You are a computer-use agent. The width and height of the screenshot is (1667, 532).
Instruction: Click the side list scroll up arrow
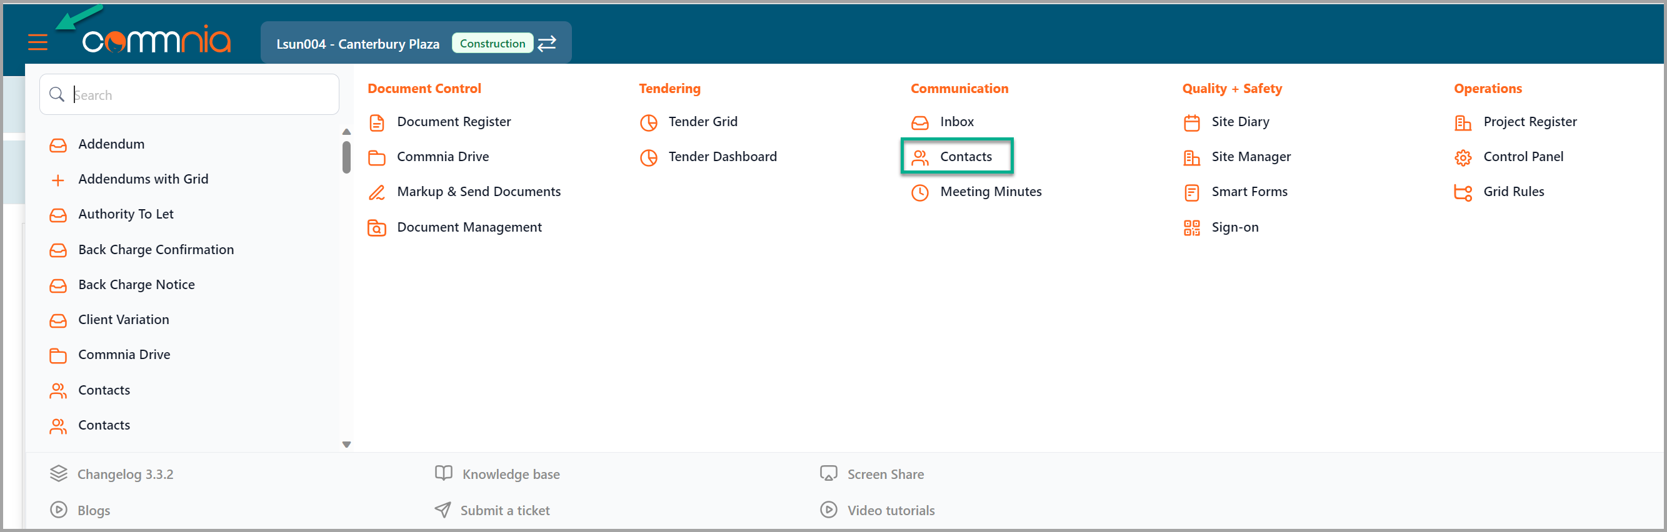tap(346, 132)
